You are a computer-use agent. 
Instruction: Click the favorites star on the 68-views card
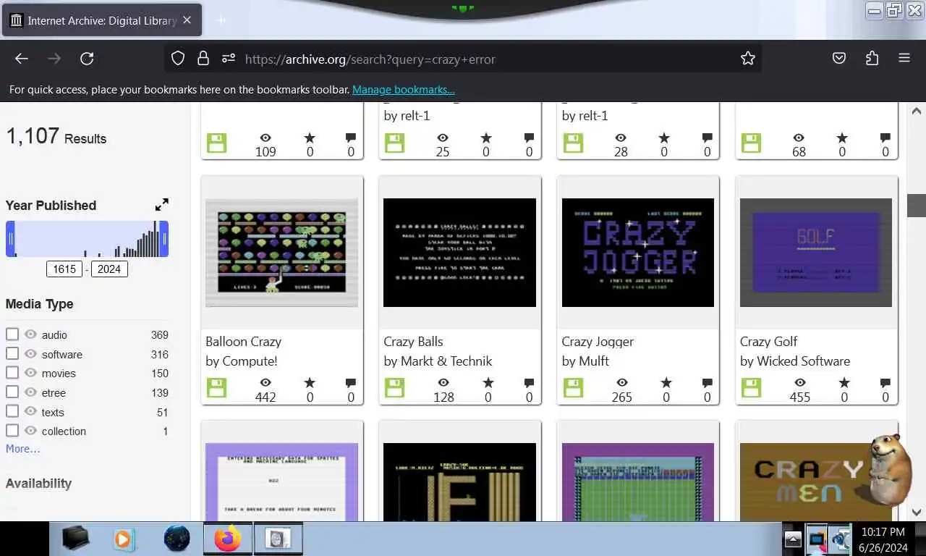coord(842,138)
